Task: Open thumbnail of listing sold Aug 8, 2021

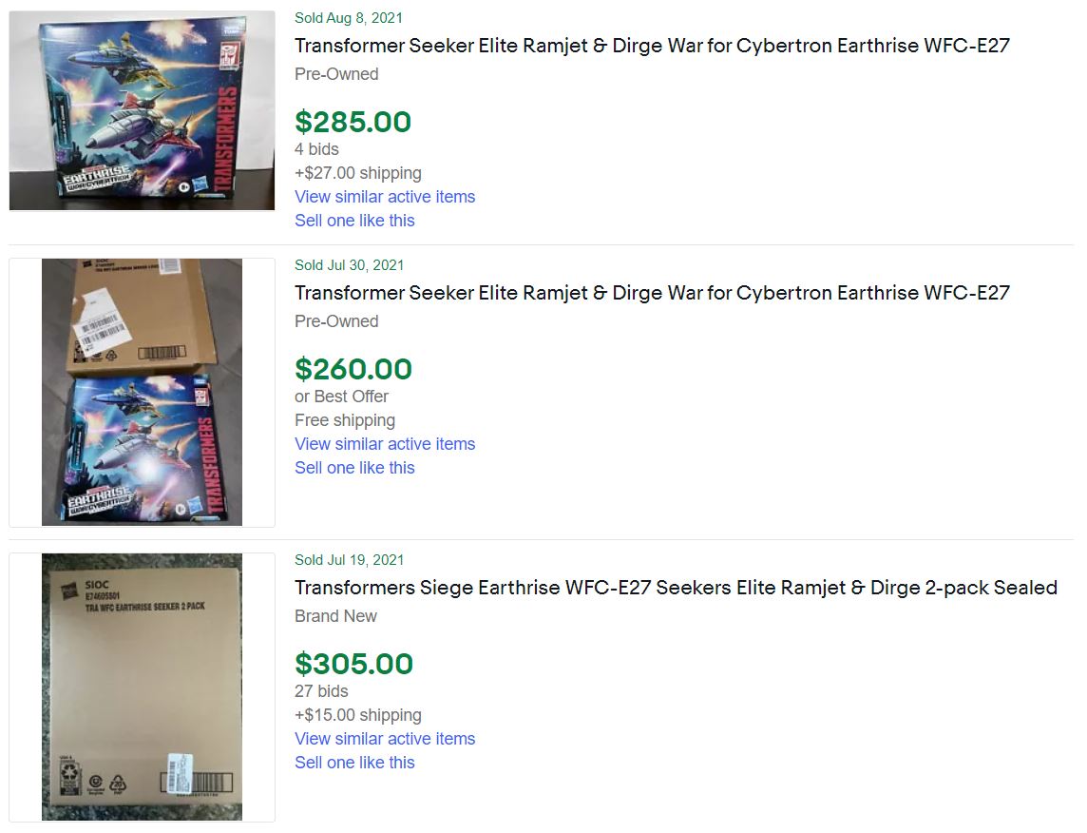Action: tap(142, 110)
